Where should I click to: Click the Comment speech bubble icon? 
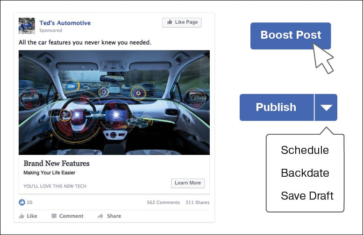pyautogui.click(x=54, y=216)
